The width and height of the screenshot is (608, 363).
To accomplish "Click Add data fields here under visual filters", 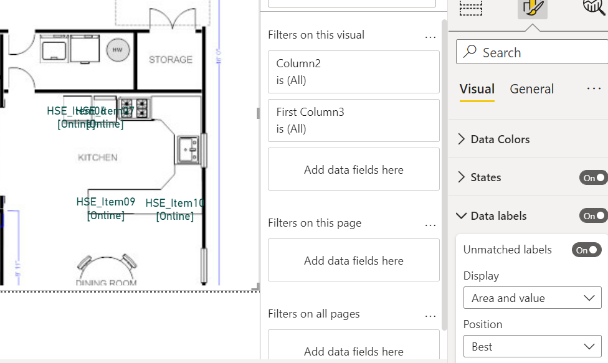I will pyautogui.click(x=354, y=169).
